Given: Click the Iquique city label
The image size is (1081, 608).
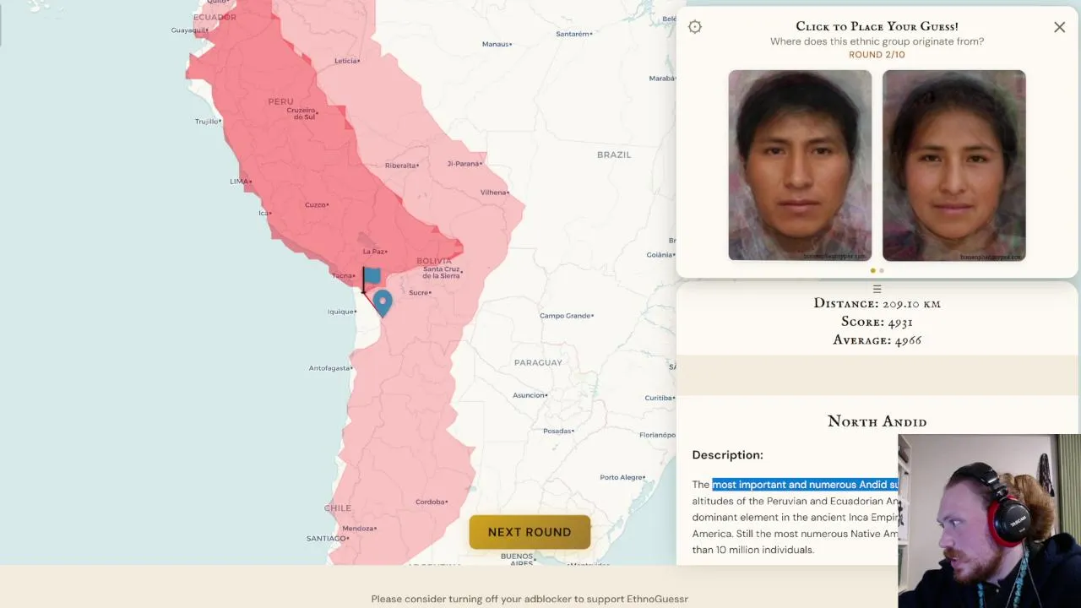Looking at the screenshot, I should (341, 312).
